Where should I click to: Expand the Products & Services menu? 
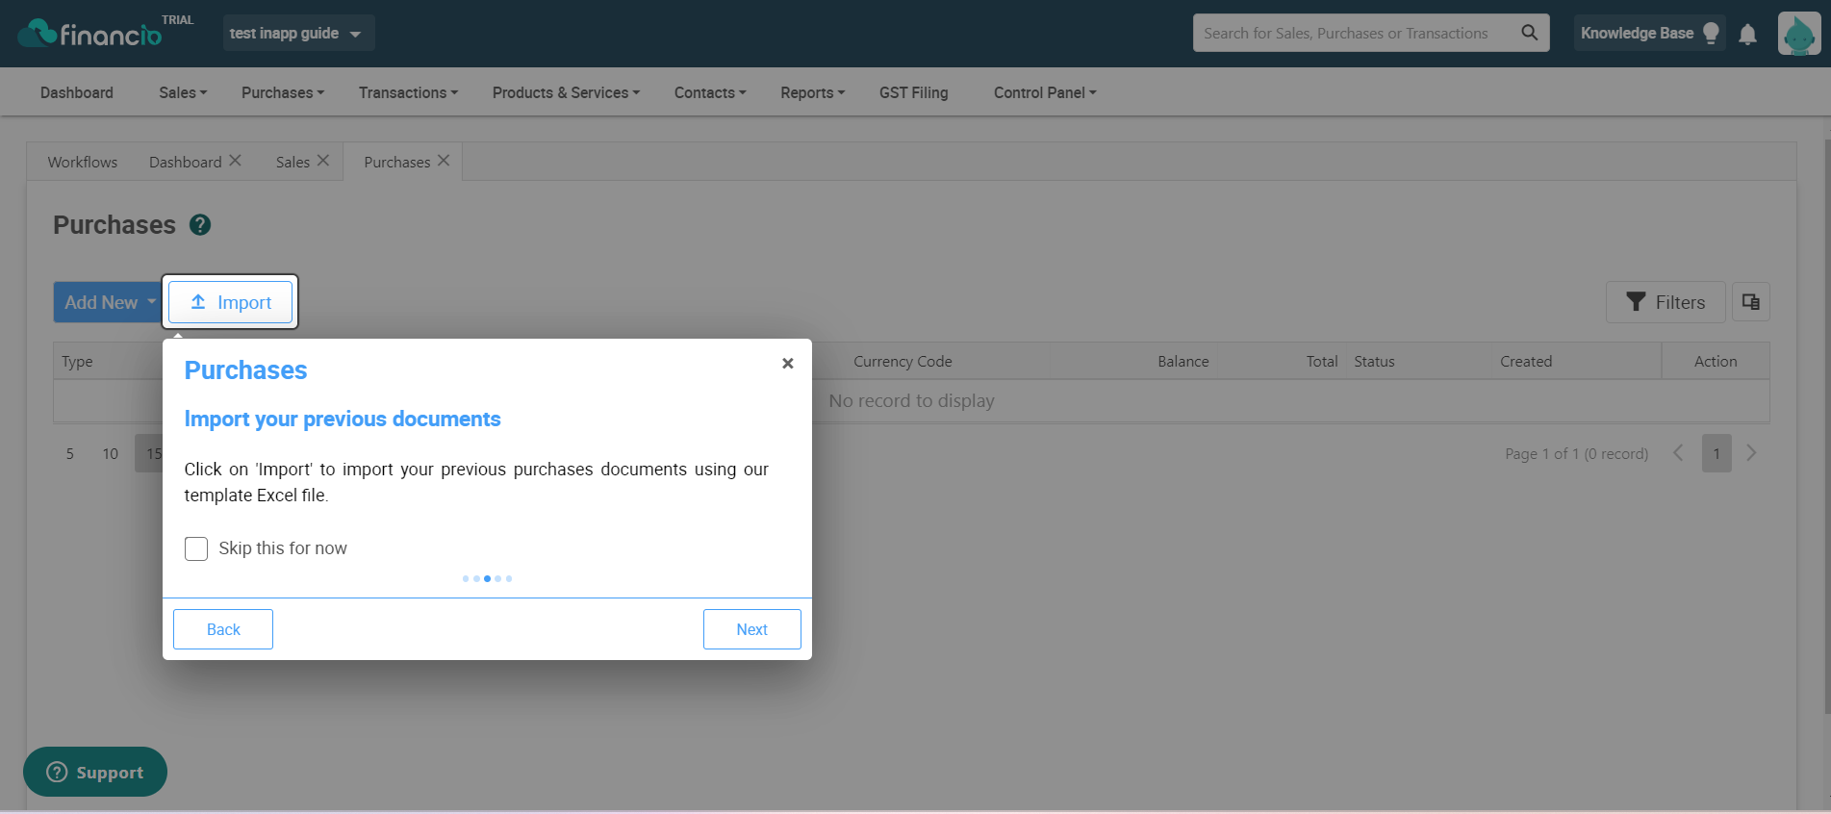coord(566,92)
